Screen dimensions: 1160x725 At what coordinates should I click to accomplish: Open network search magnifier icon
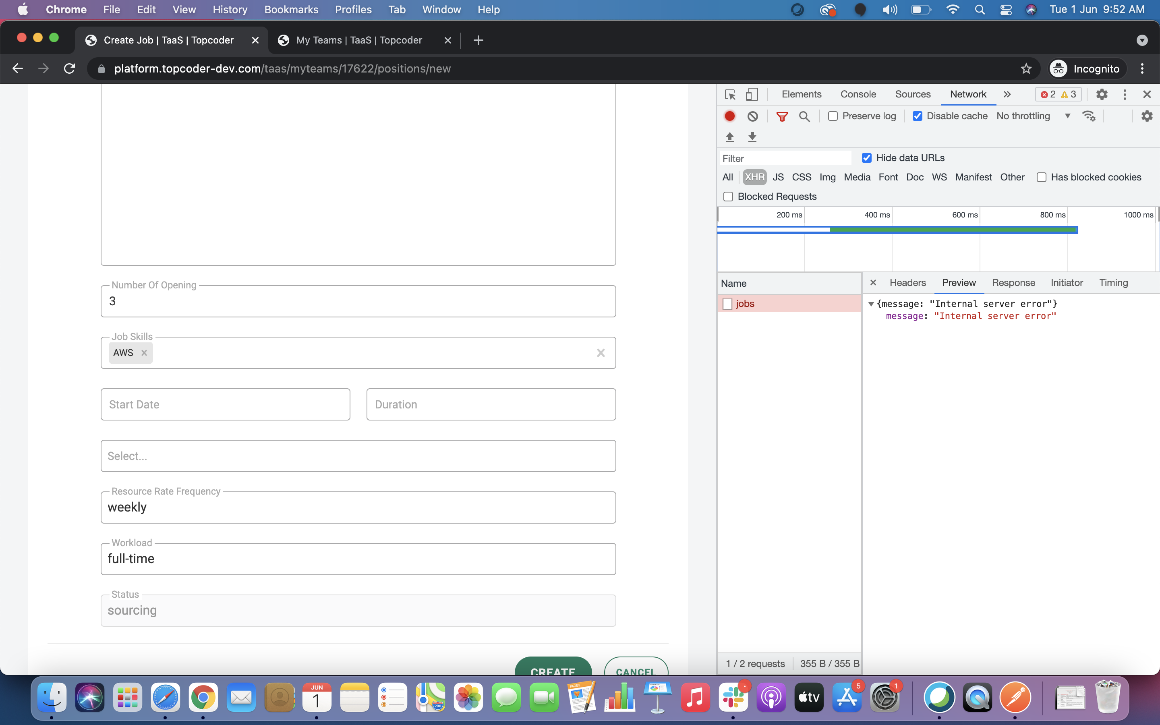click(804, 116)
